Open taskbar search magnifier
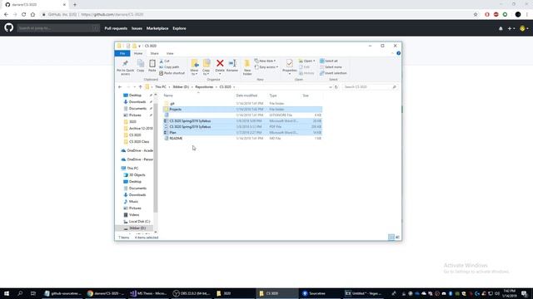Image resolution: width=533 pixels, height=299 pixels. (20, 293)
